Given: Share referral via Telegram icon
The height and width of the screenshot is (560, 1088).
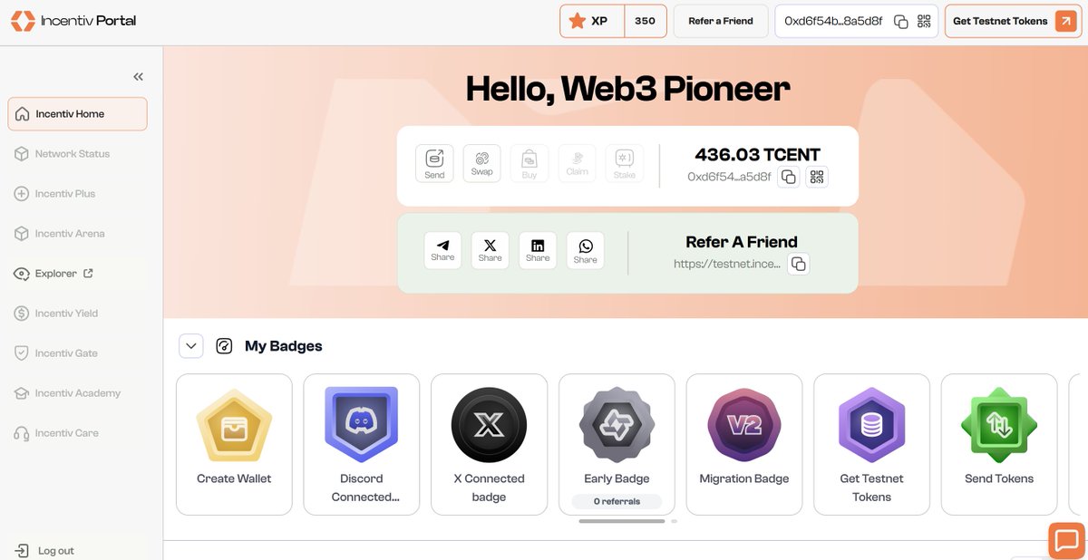Looking at the screenshot, I should (x=442, y=250).
